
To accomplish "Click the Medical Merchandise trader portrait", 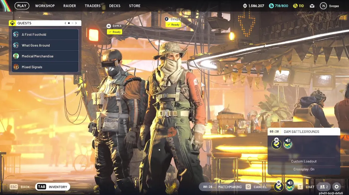I will [x=16, y=56].
